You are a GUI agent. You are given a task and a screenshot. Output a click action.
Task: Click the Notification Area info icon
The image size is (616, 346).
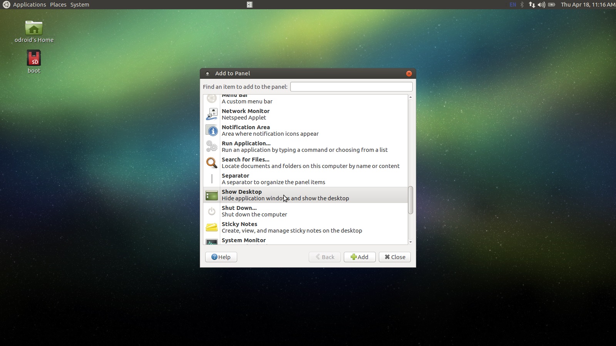click(212, 131)
